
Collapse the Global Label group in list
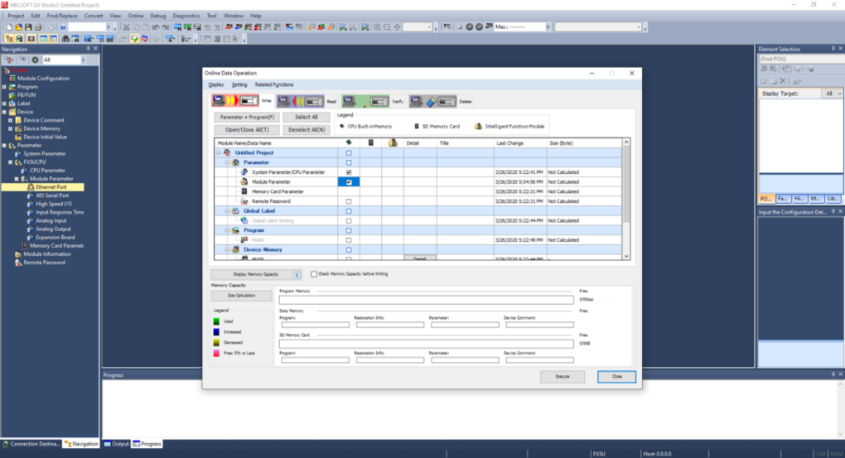[x=226, y=211]
